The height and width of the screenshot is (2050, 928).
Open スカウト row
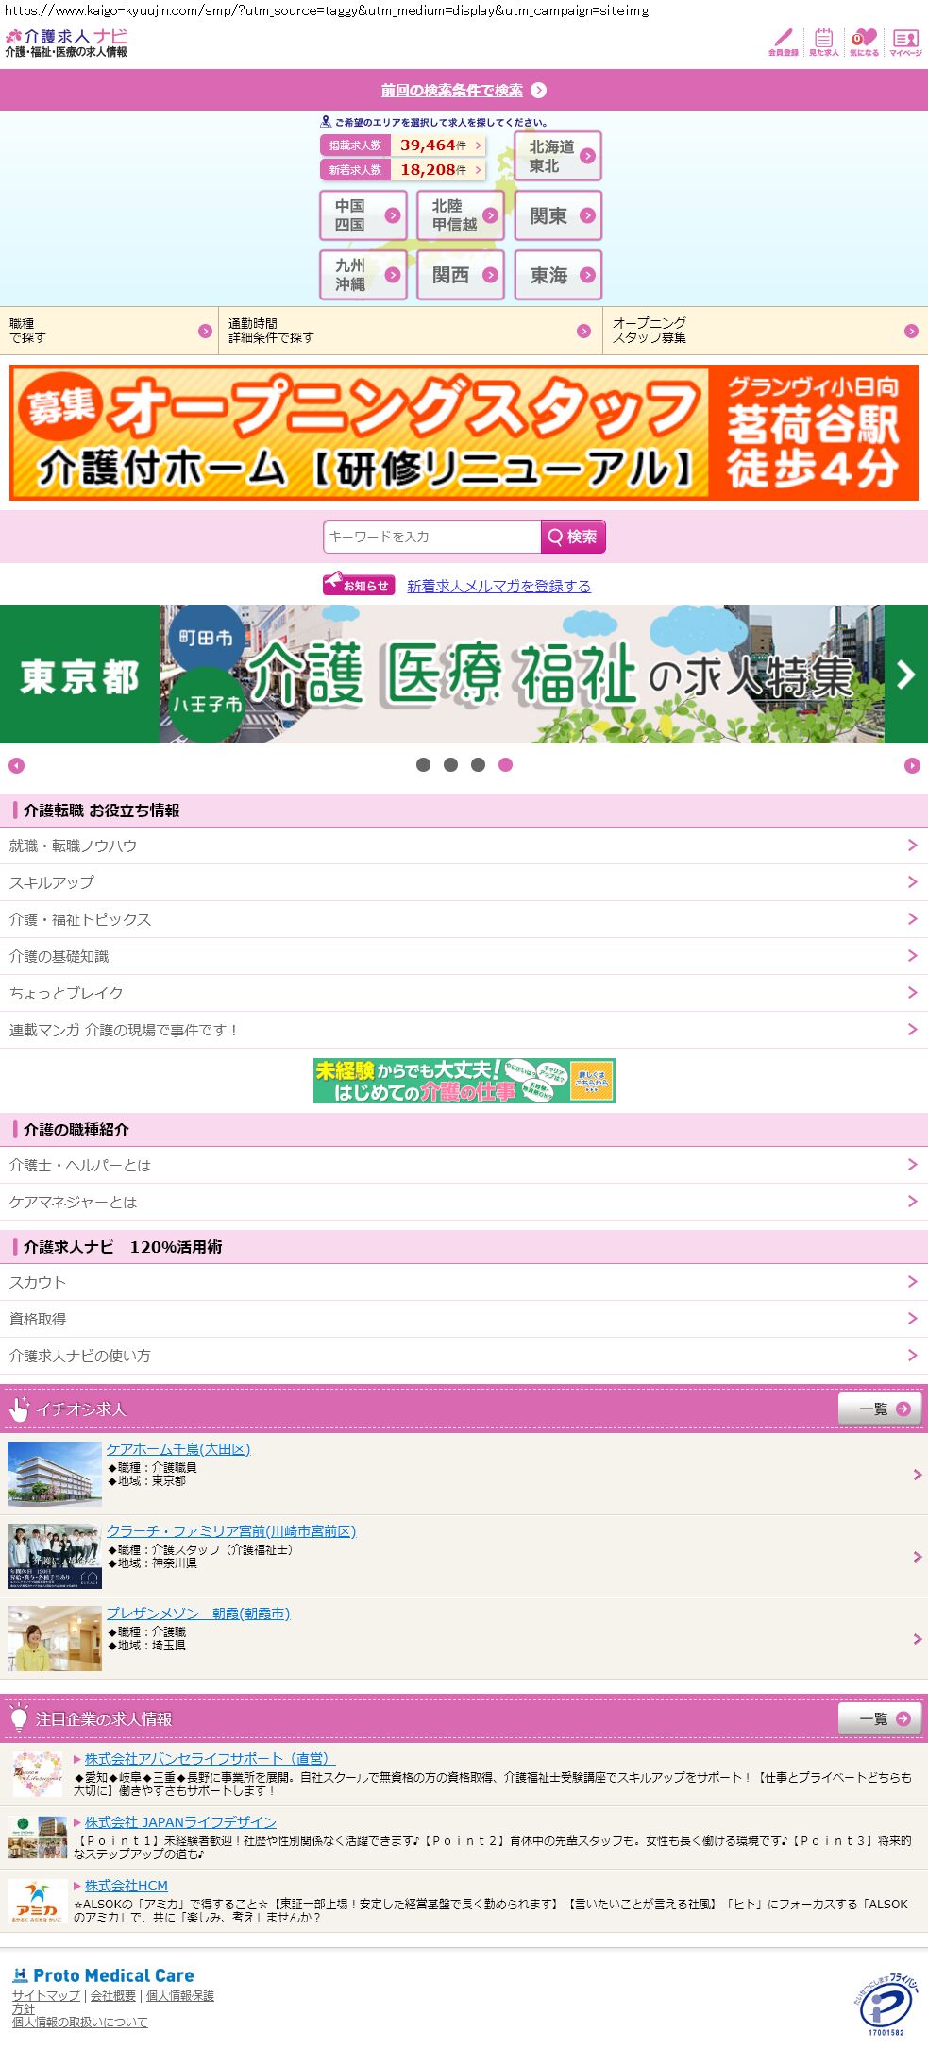464,1283
